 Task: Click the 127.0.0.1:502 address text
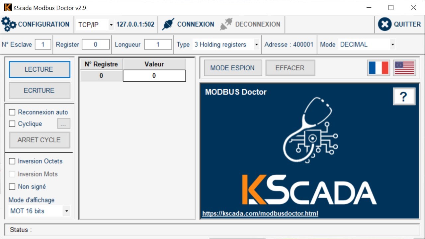pos(135,24)
